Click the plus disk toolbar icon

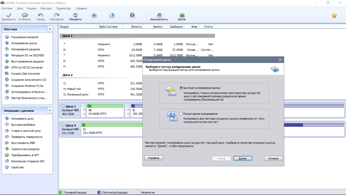coord(132,15)
